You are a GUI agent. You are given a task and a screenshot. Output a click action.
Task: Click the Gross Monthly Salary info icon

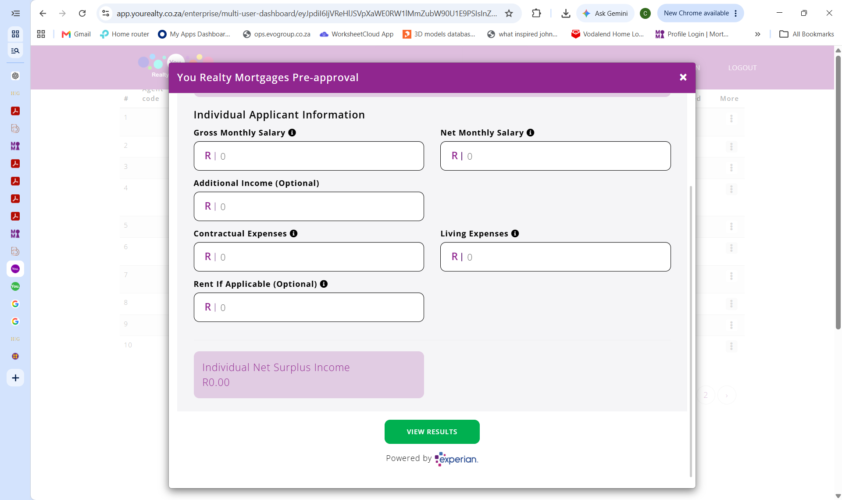(x=292, y=132)
